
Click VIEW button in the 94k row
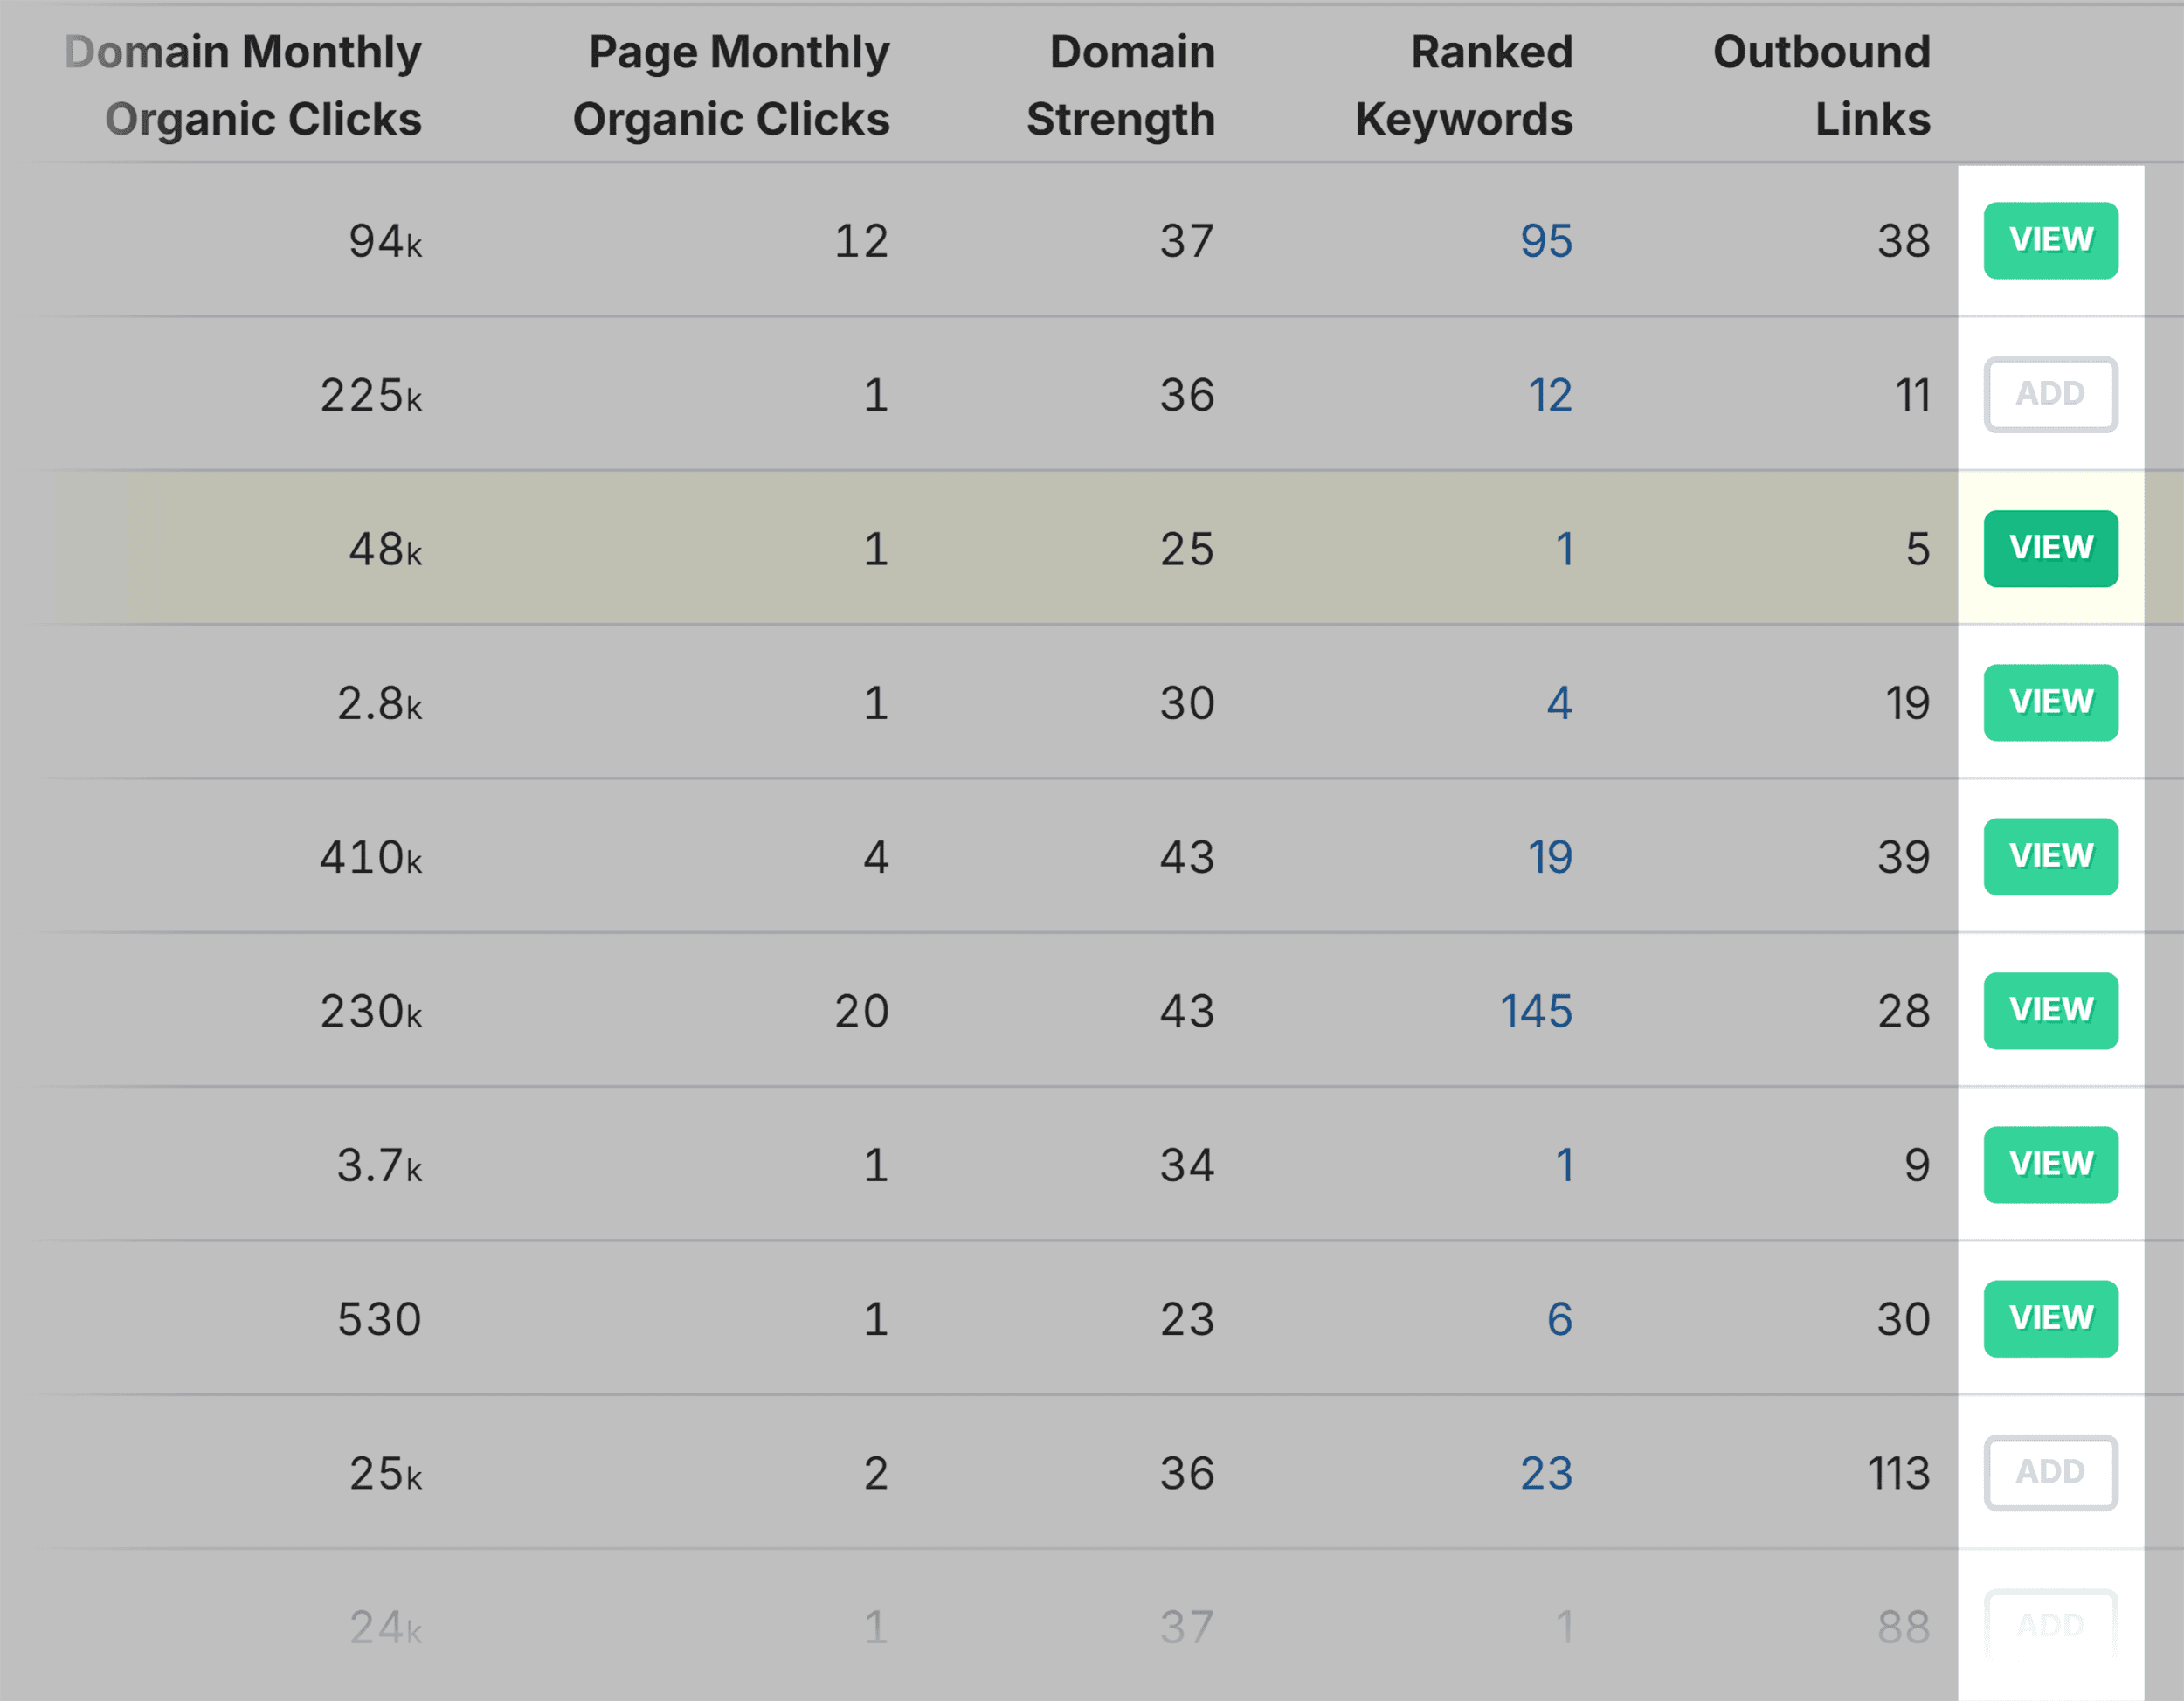tap(2050, 240)
